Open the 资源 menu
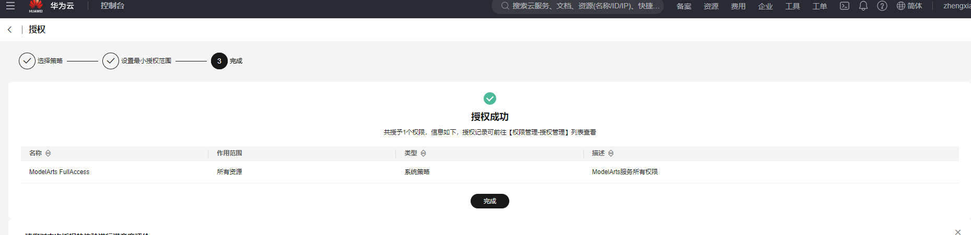The image size is (971, 235). pos(711,6)
